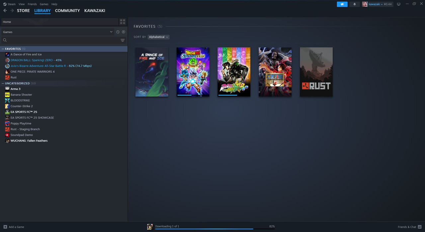Click the Arma 3 game icon

[x=7, y=89]
